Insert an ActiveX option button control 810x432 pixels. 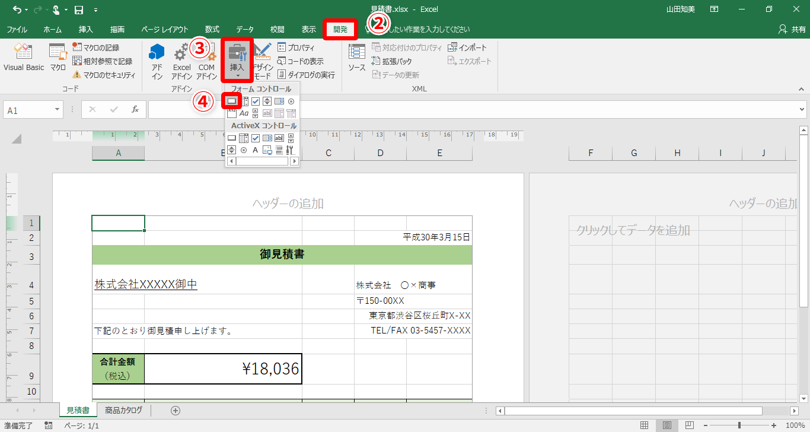244,150
